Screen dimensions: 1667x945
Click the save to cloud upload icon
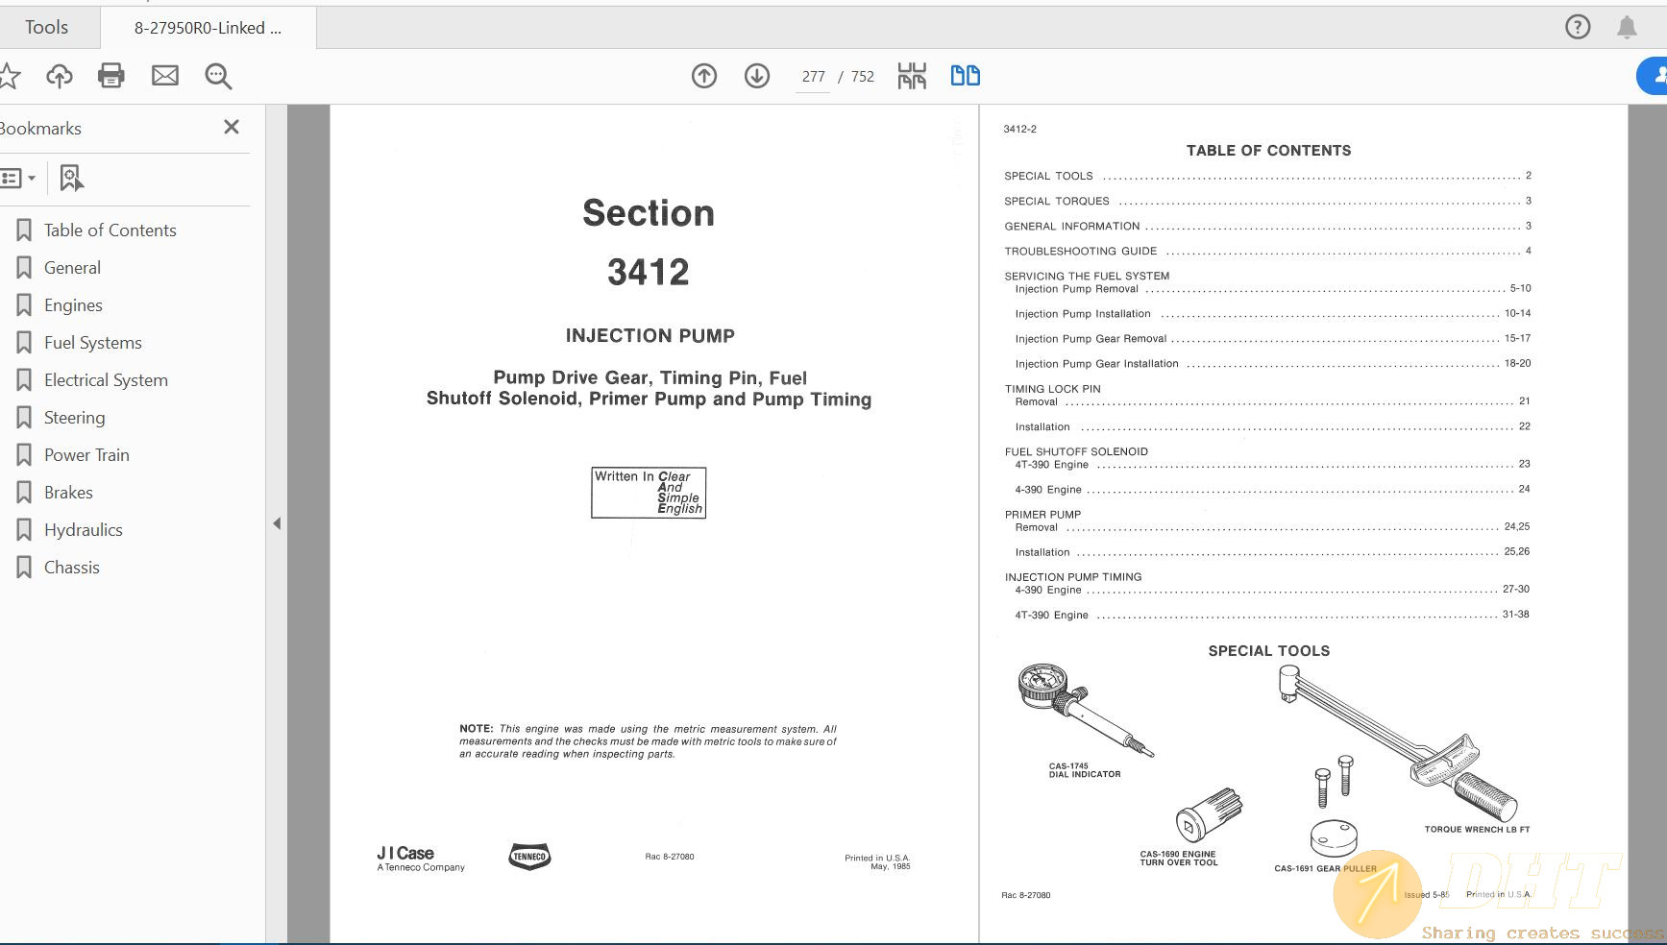point(59,76)
